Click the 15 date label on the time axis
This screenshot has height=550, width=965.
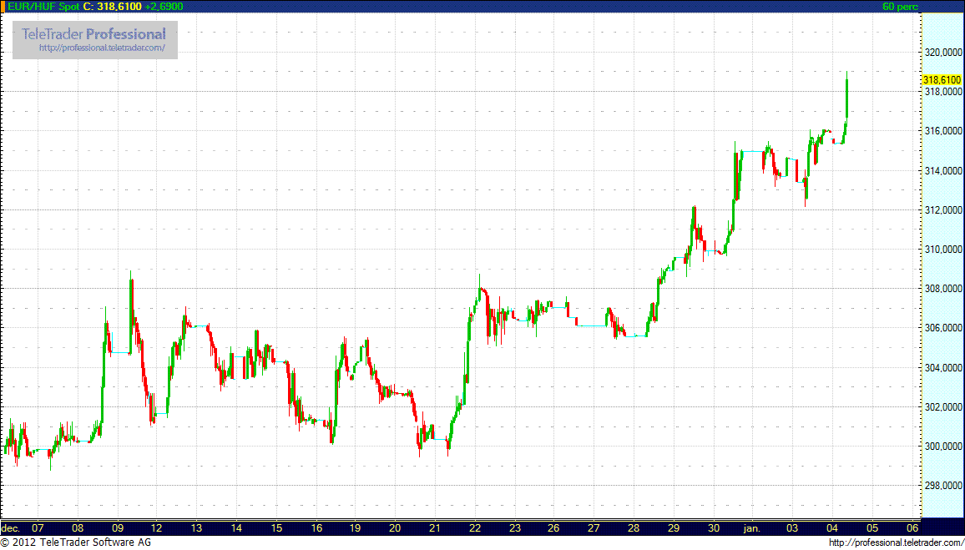tap(276, 527)
